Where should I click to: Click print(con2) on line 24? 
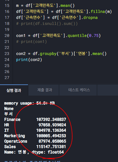(29, 60)
